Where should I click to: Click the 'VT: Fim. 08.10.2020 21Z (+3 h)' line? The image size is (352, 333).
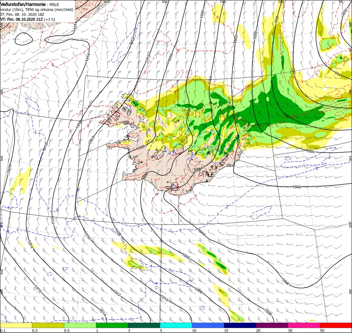pos(28,19)
